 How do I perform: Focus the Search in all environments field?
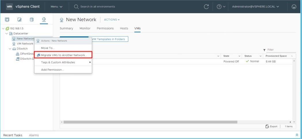(98, 7)
